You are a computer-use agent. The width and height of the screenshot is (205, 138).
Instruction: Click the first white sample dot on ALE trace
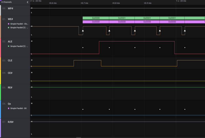[83, 47]
